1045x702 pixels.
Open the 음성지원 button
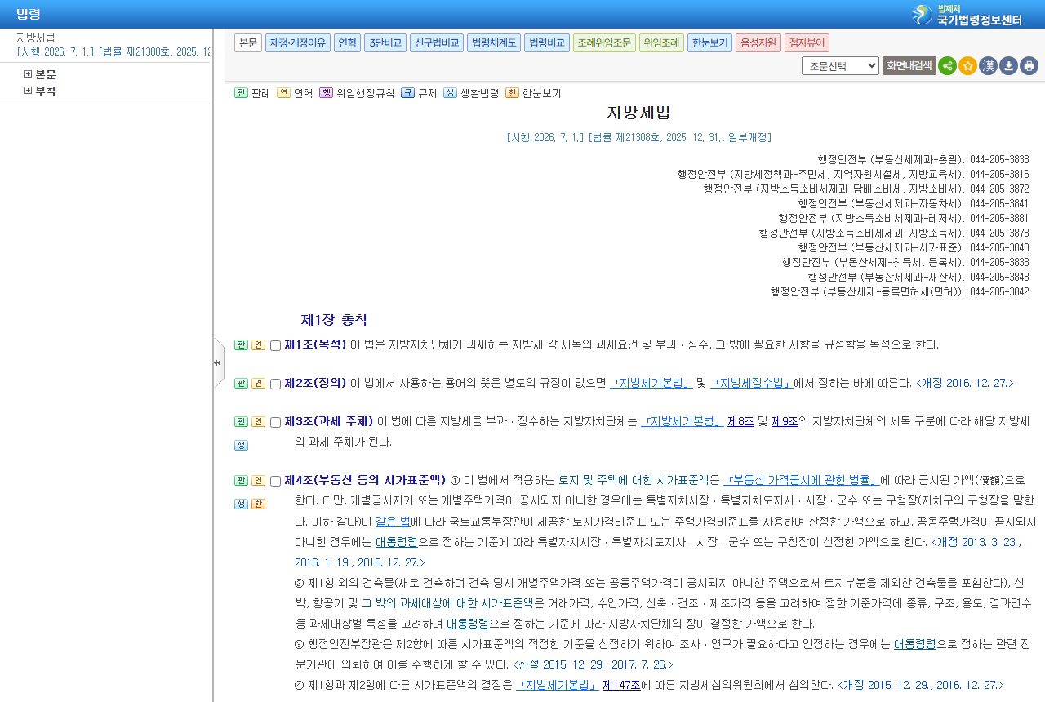758,42
